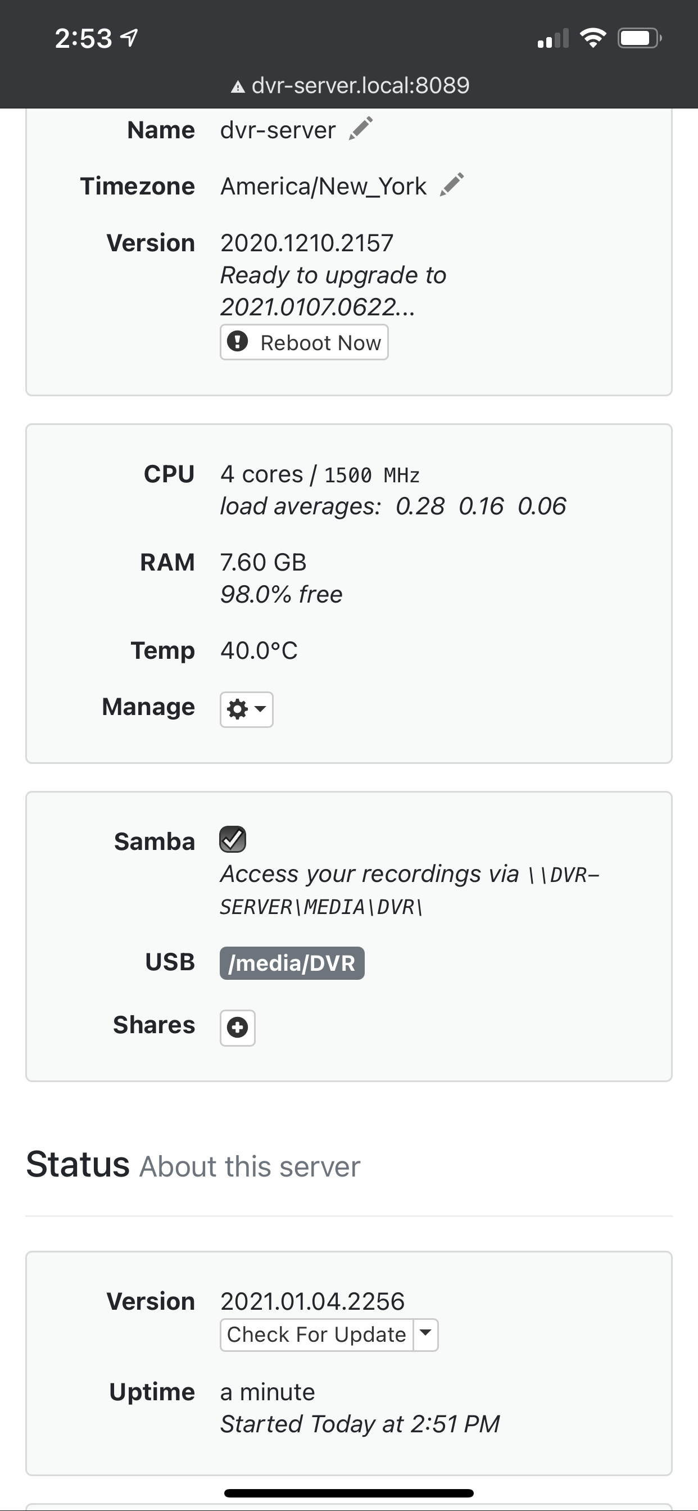Click the pencil icon to edit Timezone
The image size is (698, 1511).
point(452,185)
